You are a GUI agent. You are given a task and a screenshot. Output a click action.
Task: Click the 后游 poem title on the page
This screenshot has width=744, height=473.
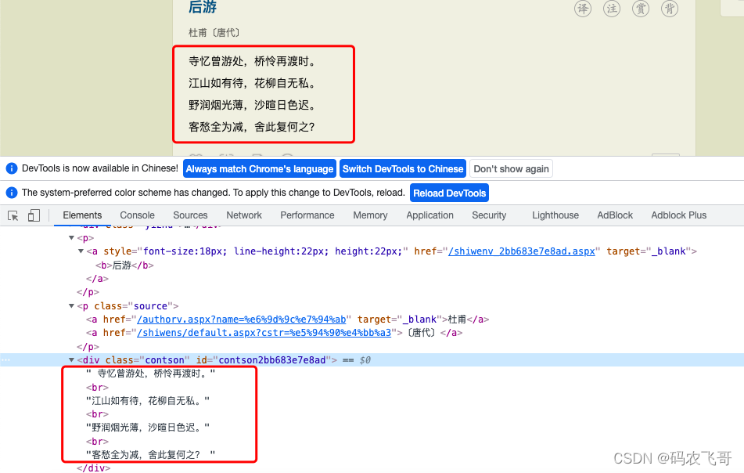pos(203,7)
